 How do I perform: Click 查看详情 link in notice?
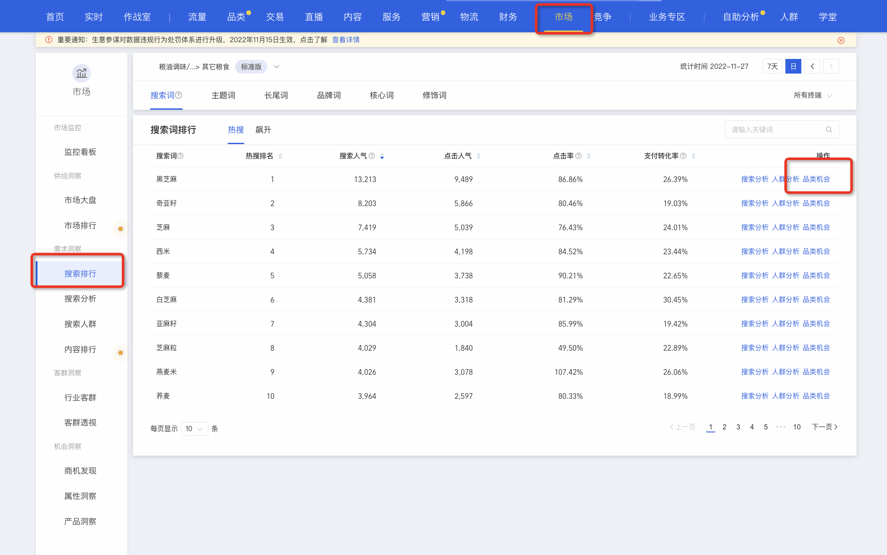coord(346,40)
